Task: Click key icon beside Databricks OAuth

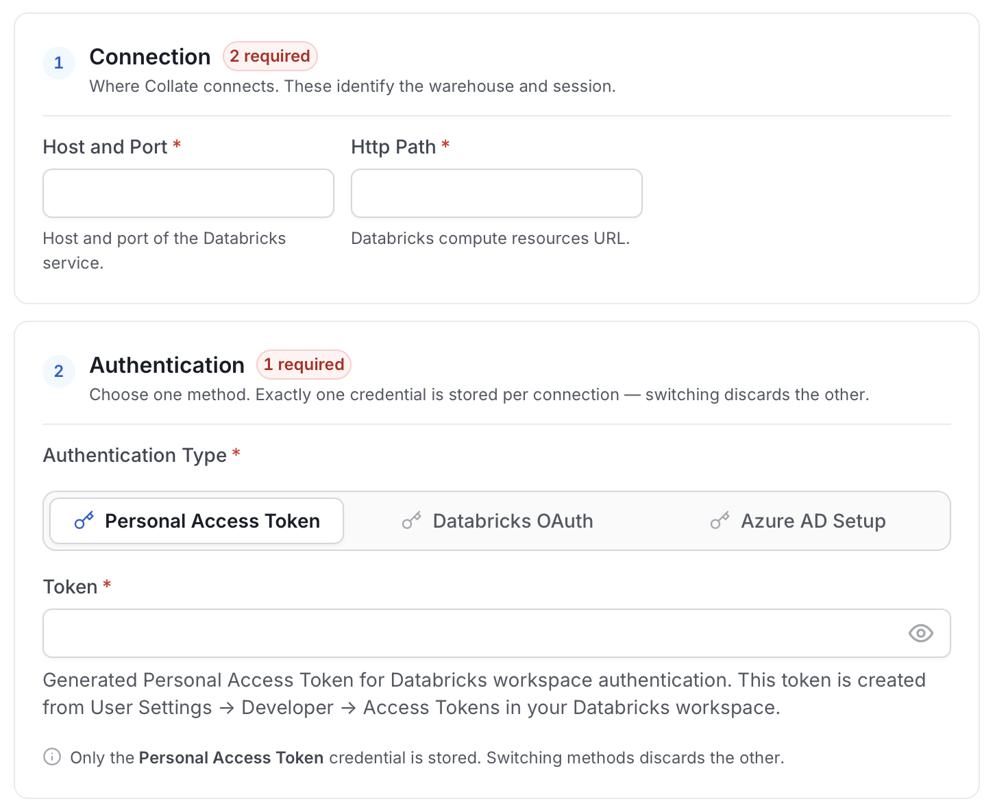Action: tap(411, 521)
